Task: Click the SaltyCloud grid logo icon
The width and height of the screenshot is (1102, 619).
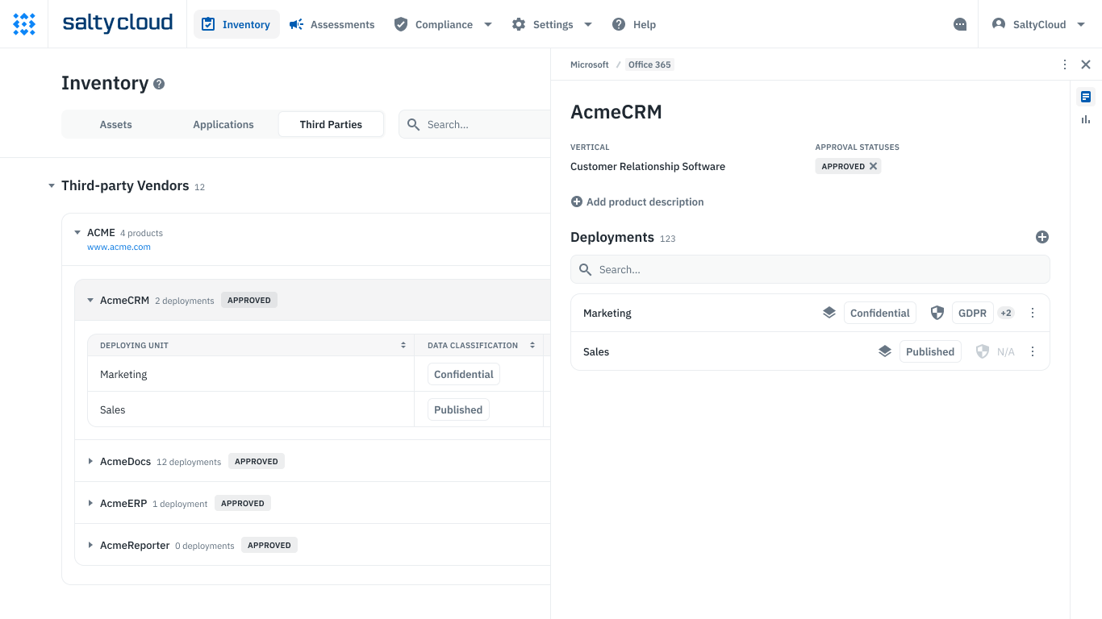Action: (24, 24)
